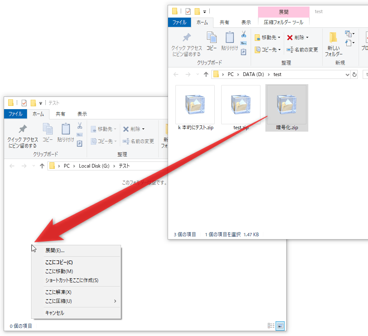Select ショートカットをここに作成(S) menu entry
The image size is (368, 336).
[x=76, y=280]
